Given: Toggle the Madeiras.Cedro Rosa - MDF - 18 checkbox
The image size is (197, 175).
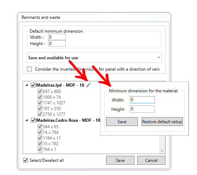Looking at the screenshot, I should pos(33,120).
